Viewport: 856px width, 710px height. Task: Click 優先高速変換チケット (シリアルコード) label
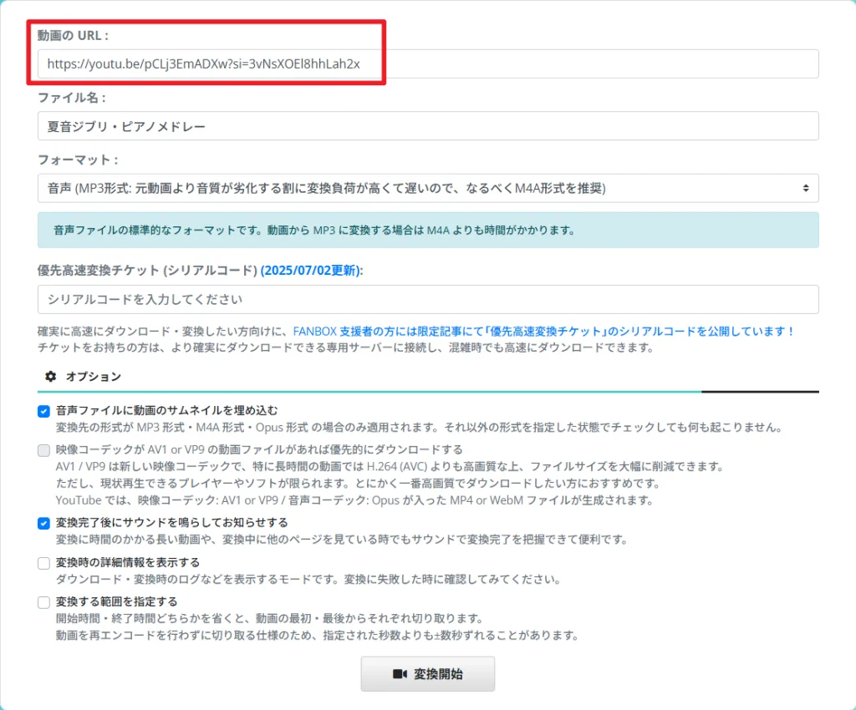[x=147, y=271]
